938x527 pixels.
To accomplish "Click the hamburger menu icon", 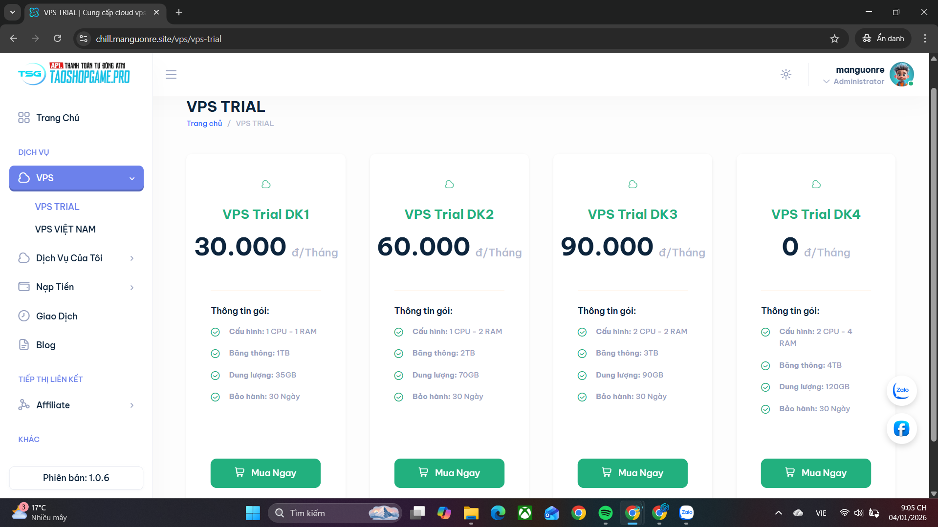I will coord(171,75).
